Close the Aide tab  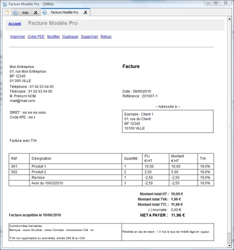click(x=35, y=12)
